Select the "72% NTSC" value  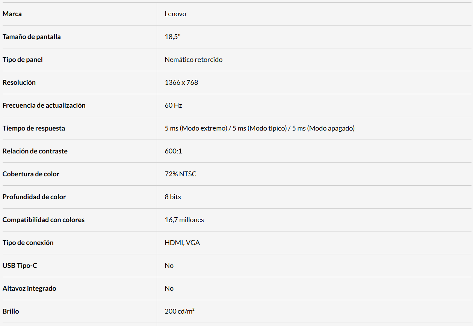[x=180, y=174]
